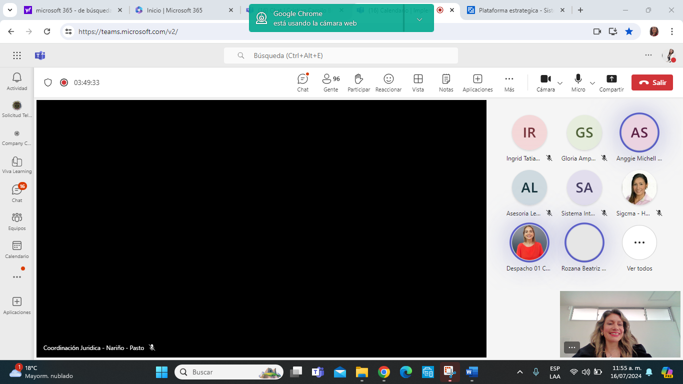Viewport: 683px width, 384px height.
Task: Click the teams.microsoft.com address bar
Action: click(x=330, y=31)
